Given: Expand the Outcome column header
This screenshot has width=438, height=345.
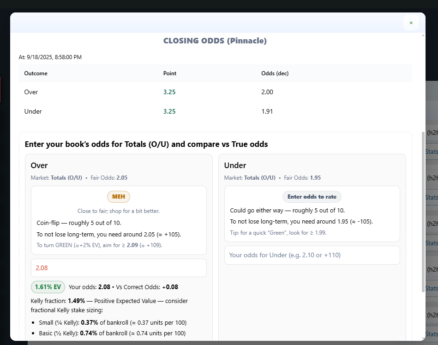Looking at the screenshot, I should (35, 73).
